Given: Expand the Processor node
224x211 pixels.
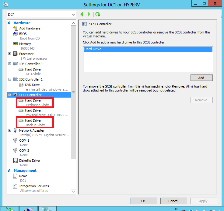Looking at the screenshot, I should tap(9, 54).
